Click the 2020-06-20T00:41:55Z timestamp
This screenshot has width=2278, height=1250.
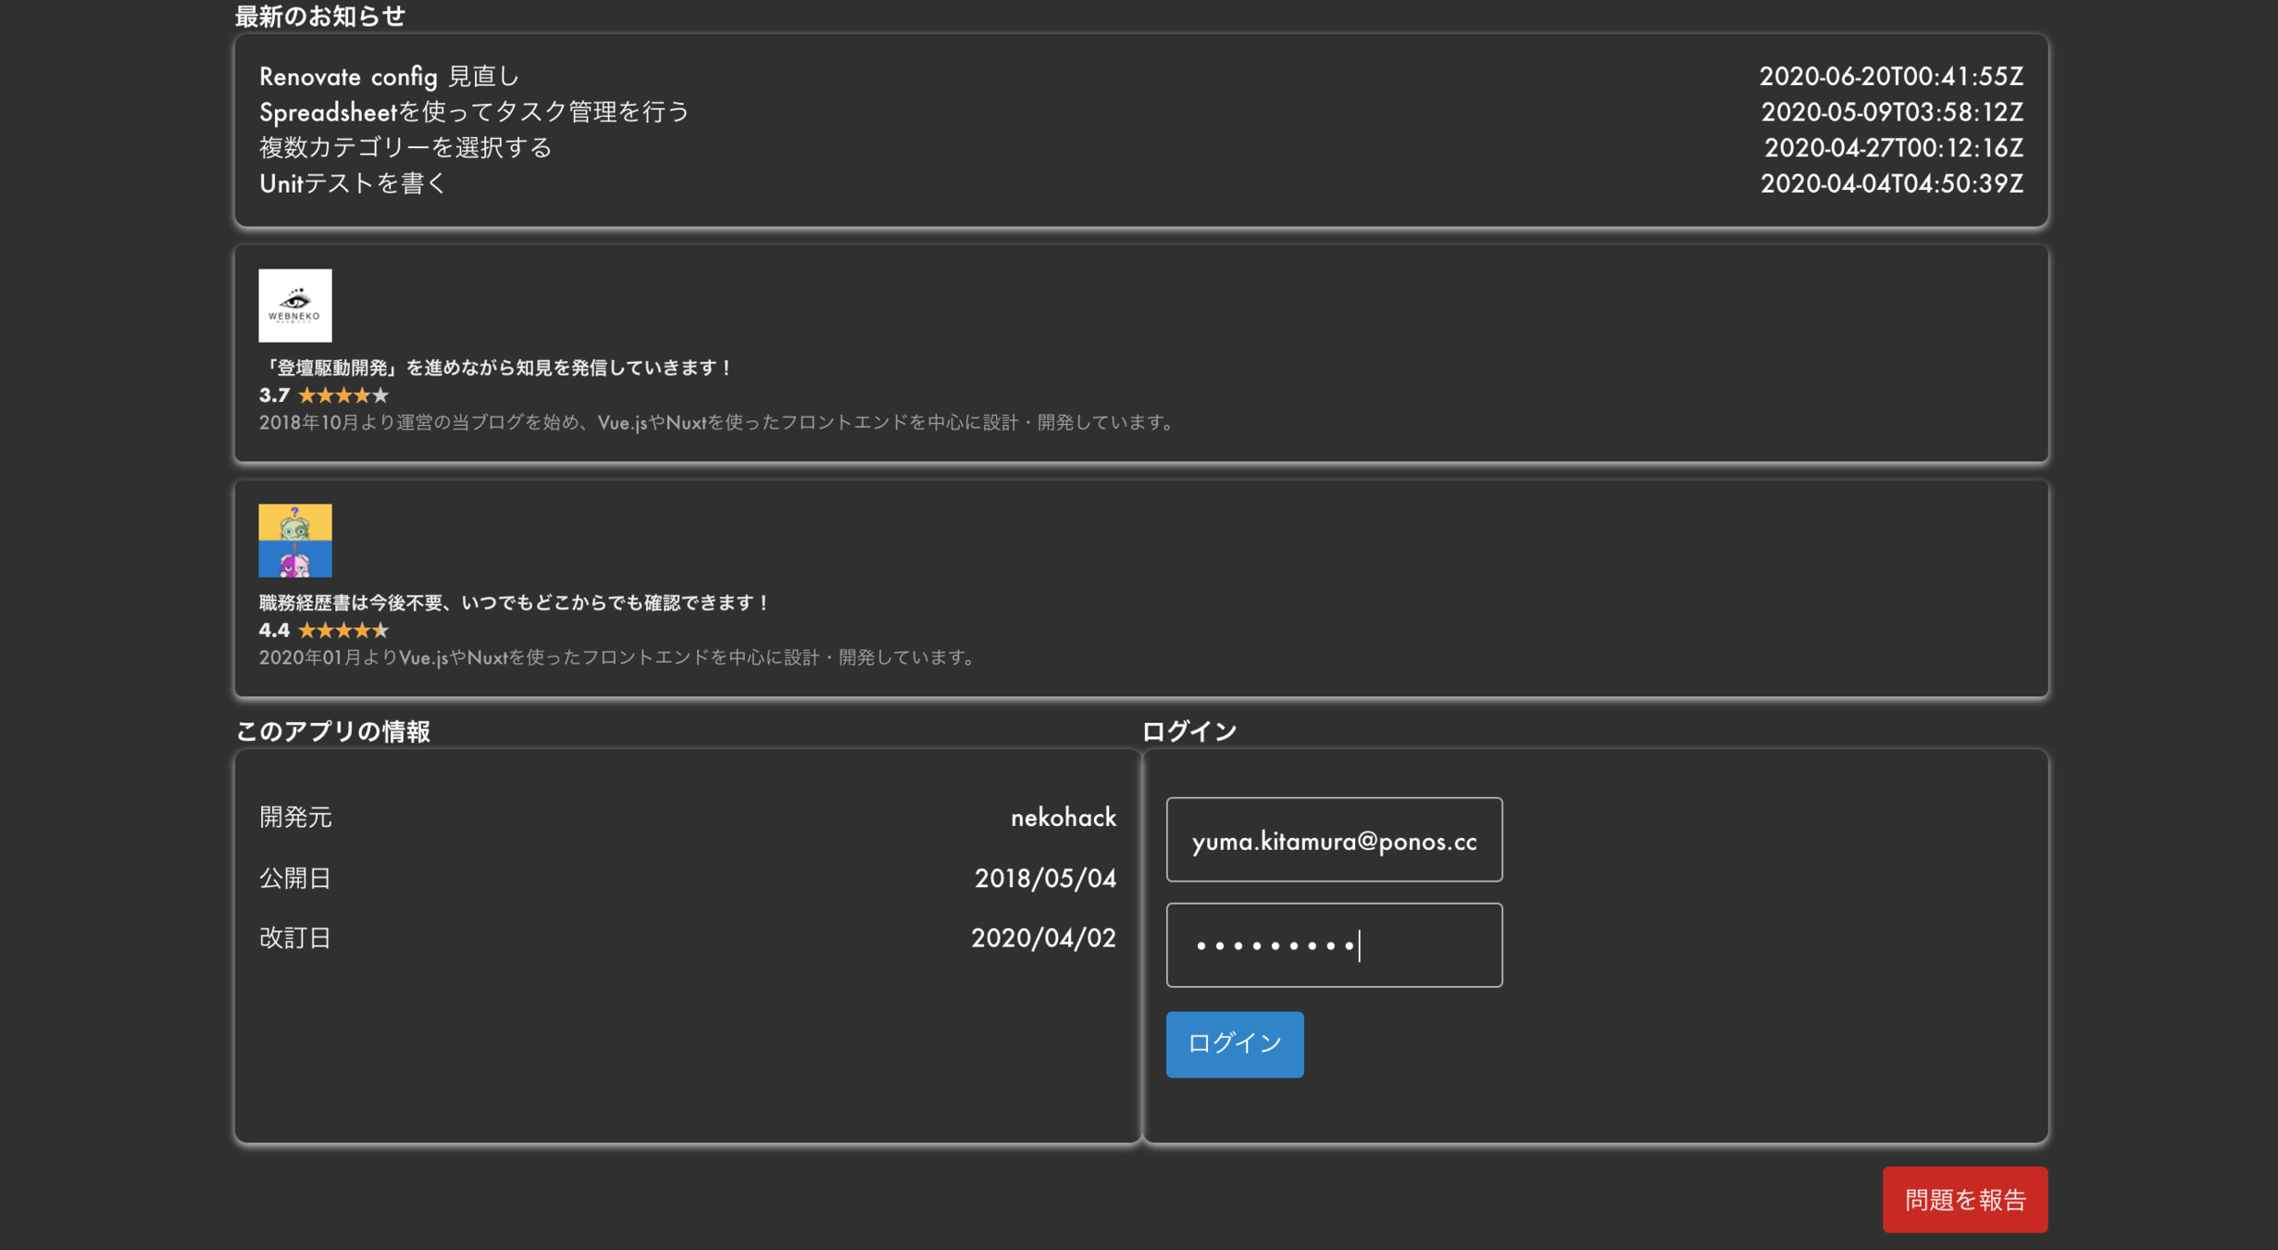[1890, 77]
